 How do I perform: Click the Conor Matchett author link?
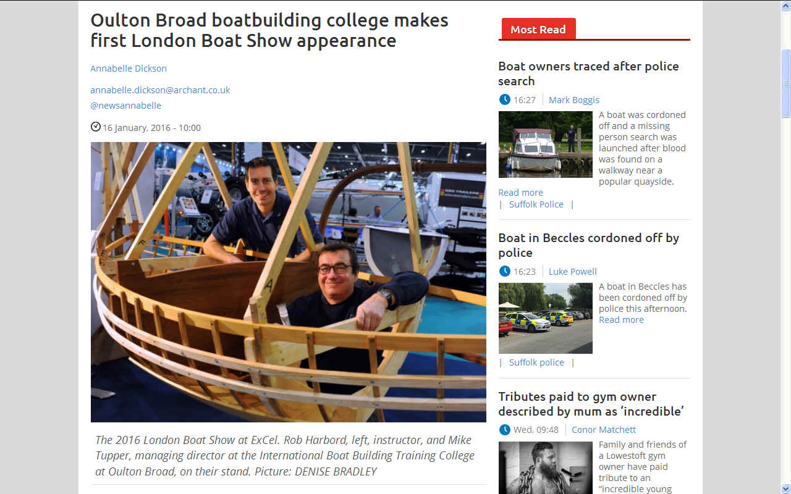(x=604, y=429)
